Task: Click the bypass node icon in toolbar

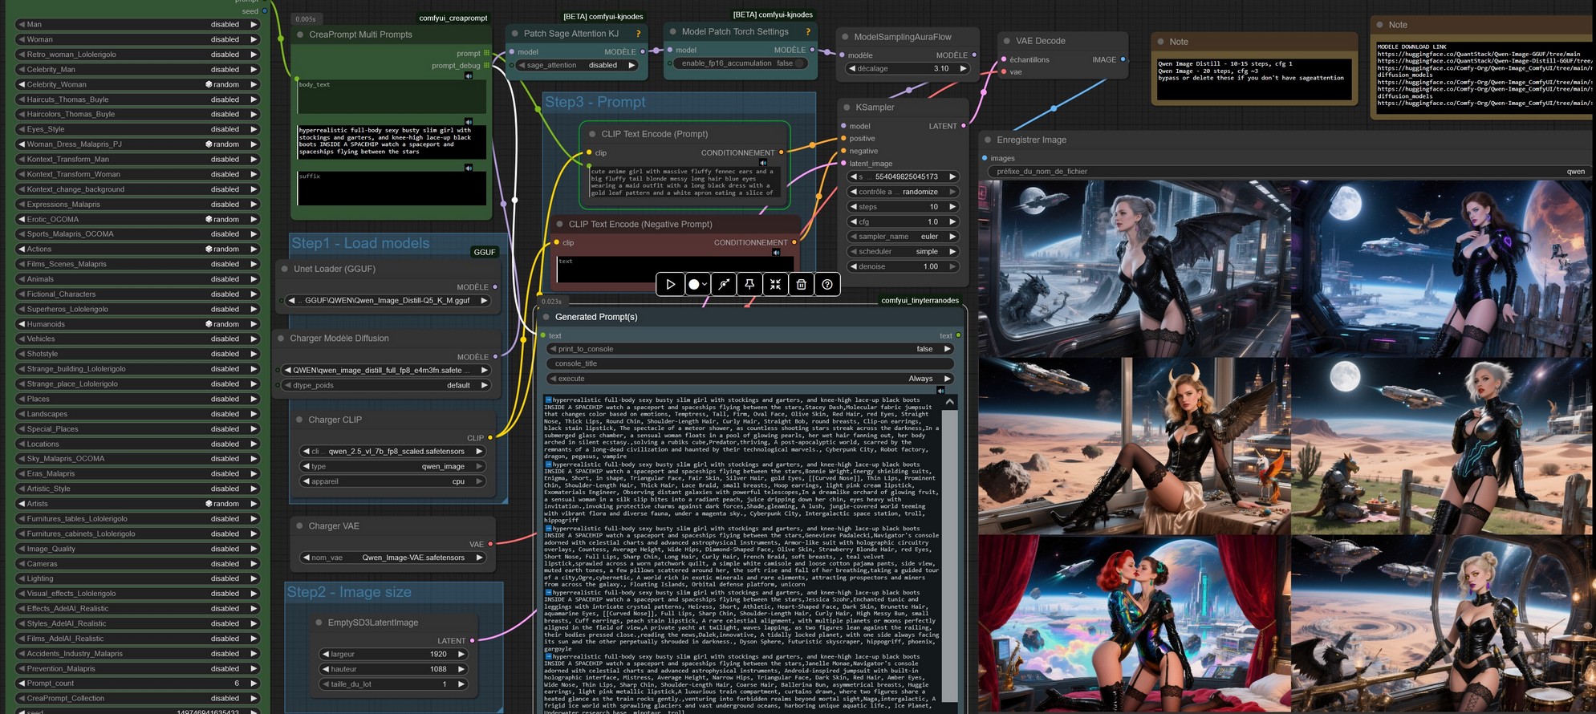Action: (x=724, y=284)
